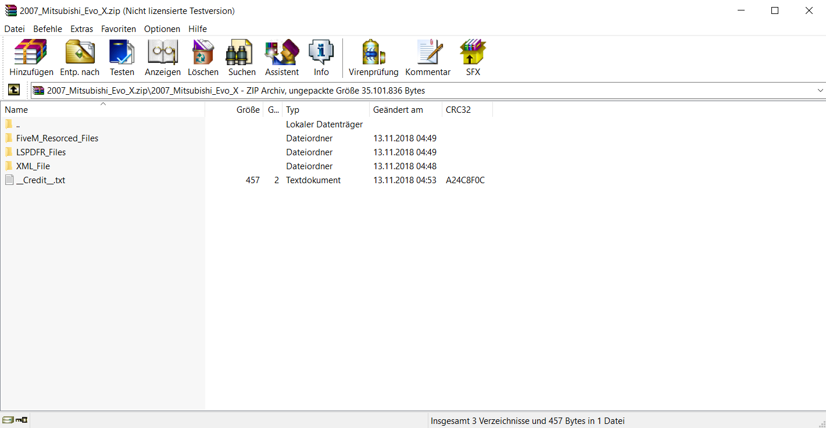This screenshot has width=826, height=428.
Task: Click the parent directory '..' folder icon
Action: pos(9,124)
